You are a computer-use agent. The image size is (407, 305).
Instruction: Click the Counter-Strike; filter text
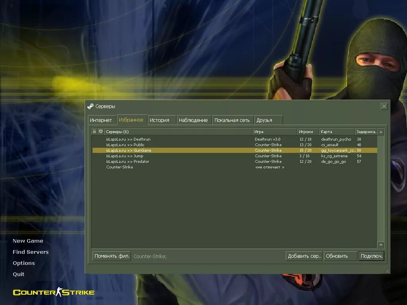[x=150, y=256]
